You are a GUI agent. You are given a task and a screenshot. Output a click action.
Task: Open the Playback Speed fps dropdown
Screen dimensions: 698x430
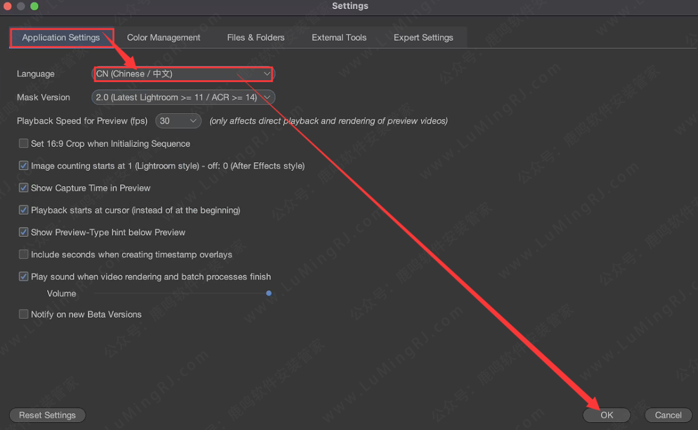coord(179,121)
